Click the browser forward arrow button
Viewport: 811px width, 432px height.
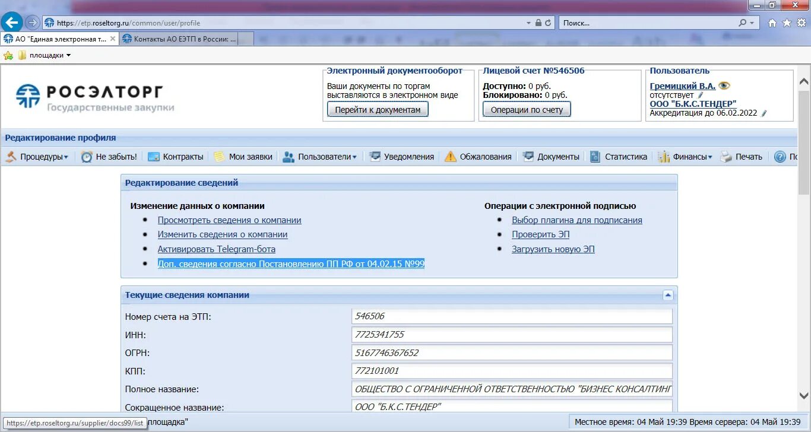coord(32,23)
